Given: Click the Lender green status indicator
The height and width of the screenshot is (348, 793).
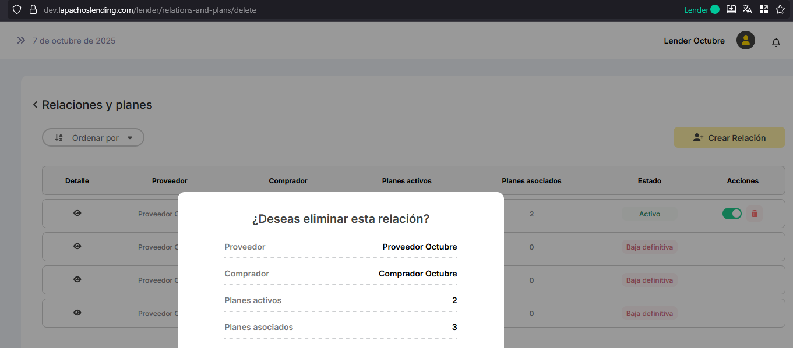Looking at the screenshot, I should pyautogui.click(x=715, y=10).
